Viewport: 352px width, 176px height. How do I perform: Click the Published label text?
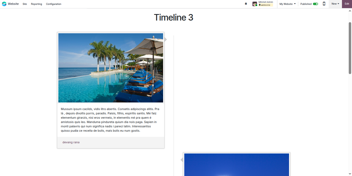(306, 4)
